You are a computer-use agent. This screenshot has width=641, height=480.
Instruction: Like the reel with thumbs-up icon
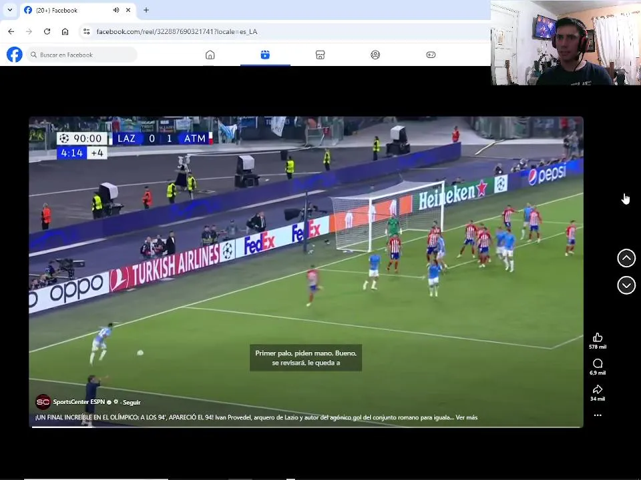tap(597, 337)
